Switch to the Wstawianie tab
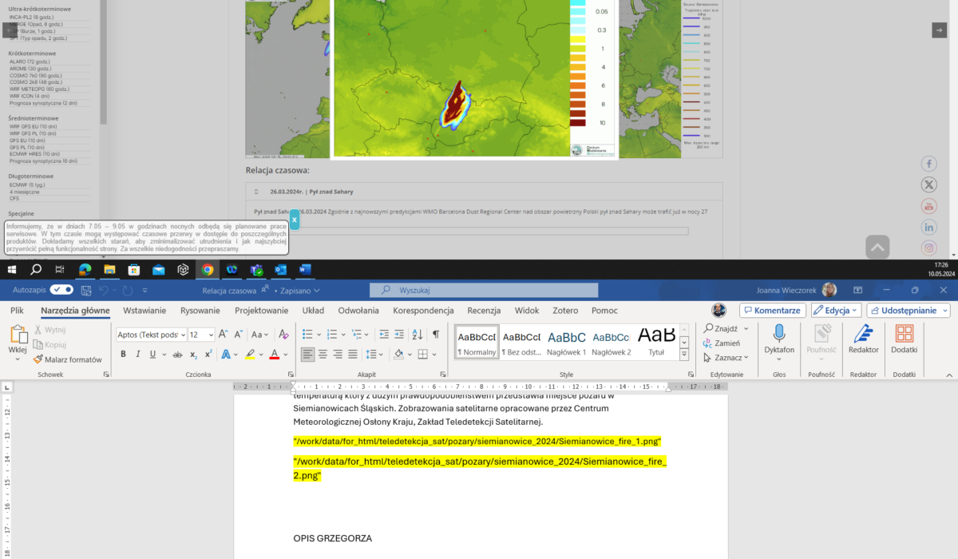 [144, 310]
